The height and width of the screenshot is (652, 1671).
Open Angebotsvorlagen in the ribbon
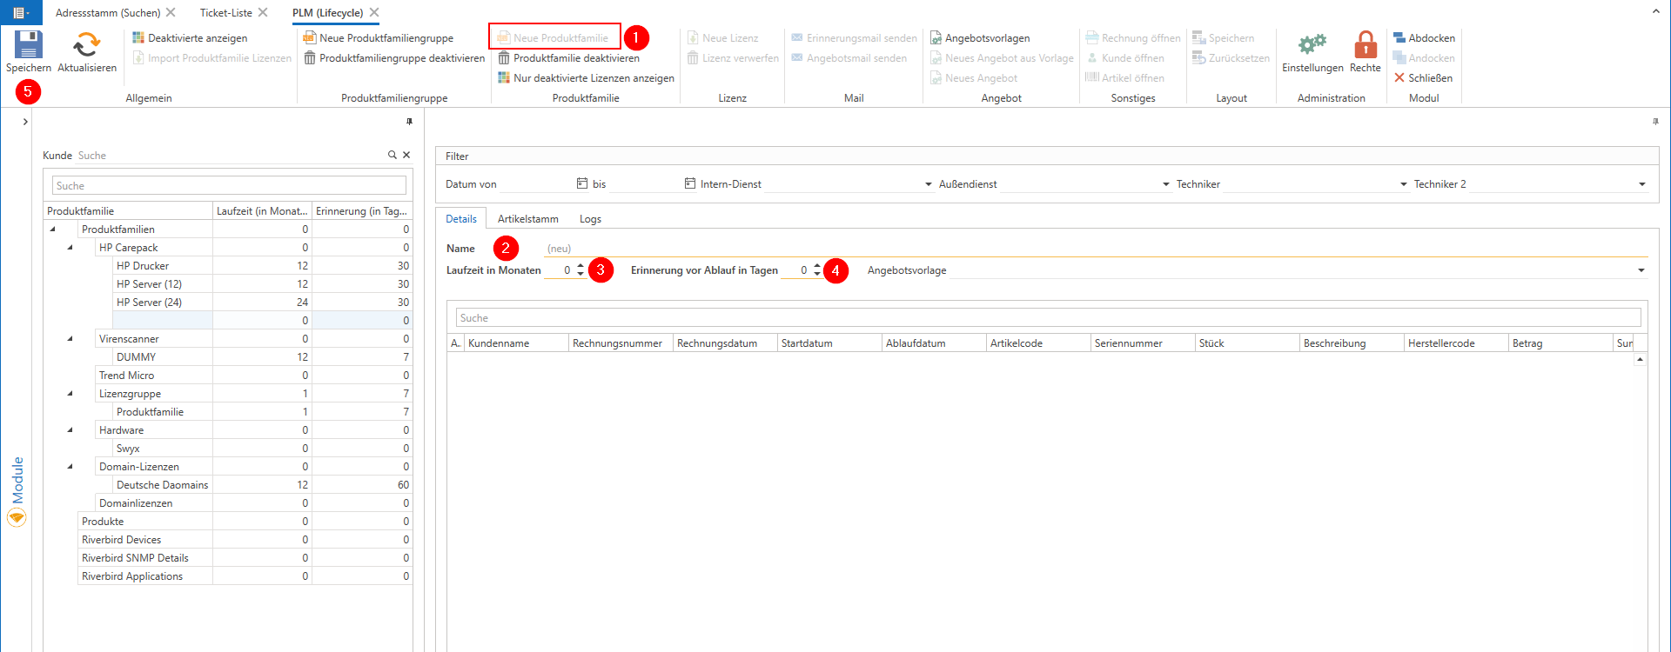click(x=979, y=38)
